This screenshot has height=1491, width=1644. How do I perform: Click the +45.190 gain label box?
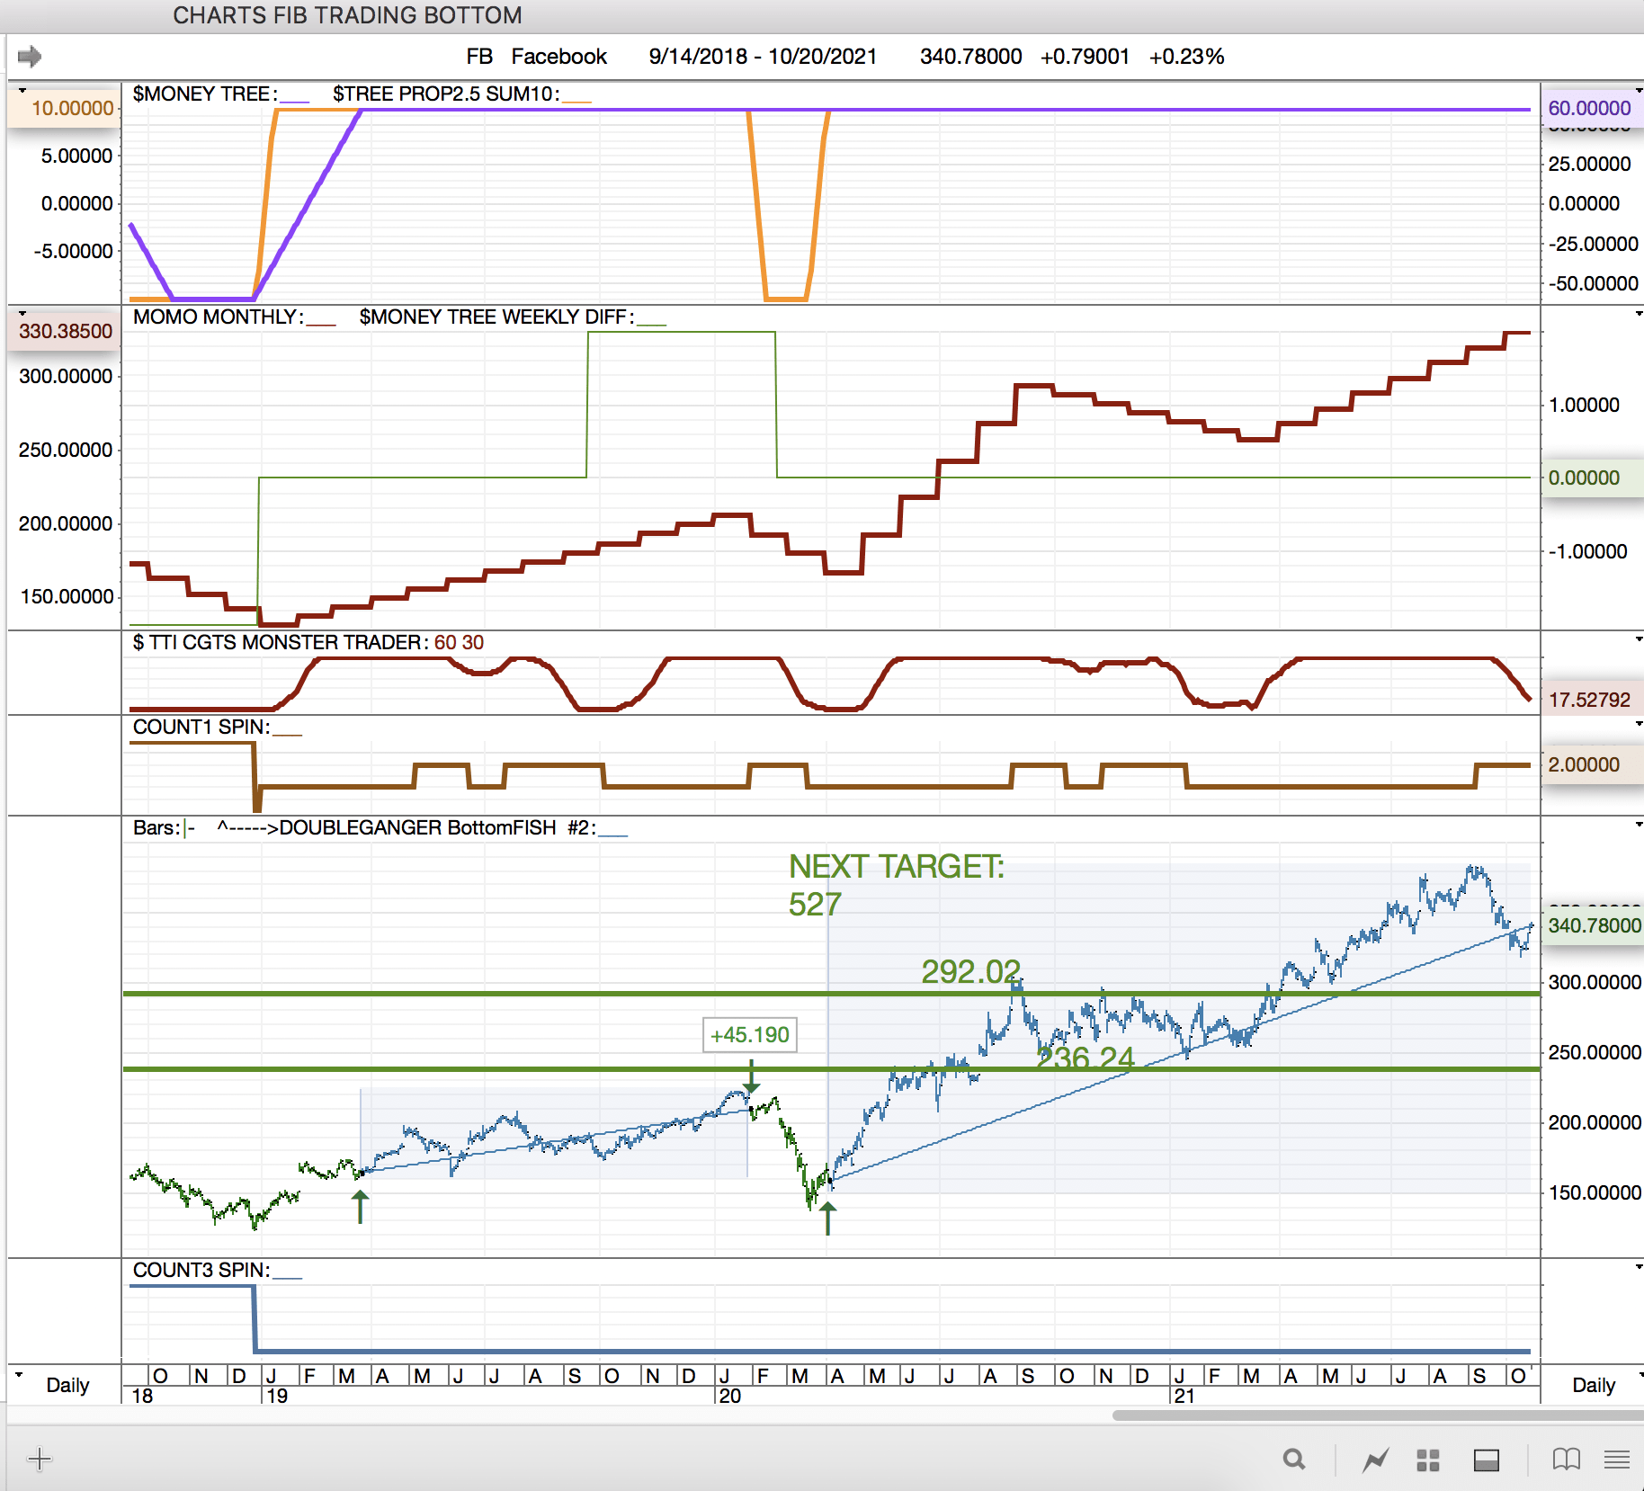point(750,1035)
